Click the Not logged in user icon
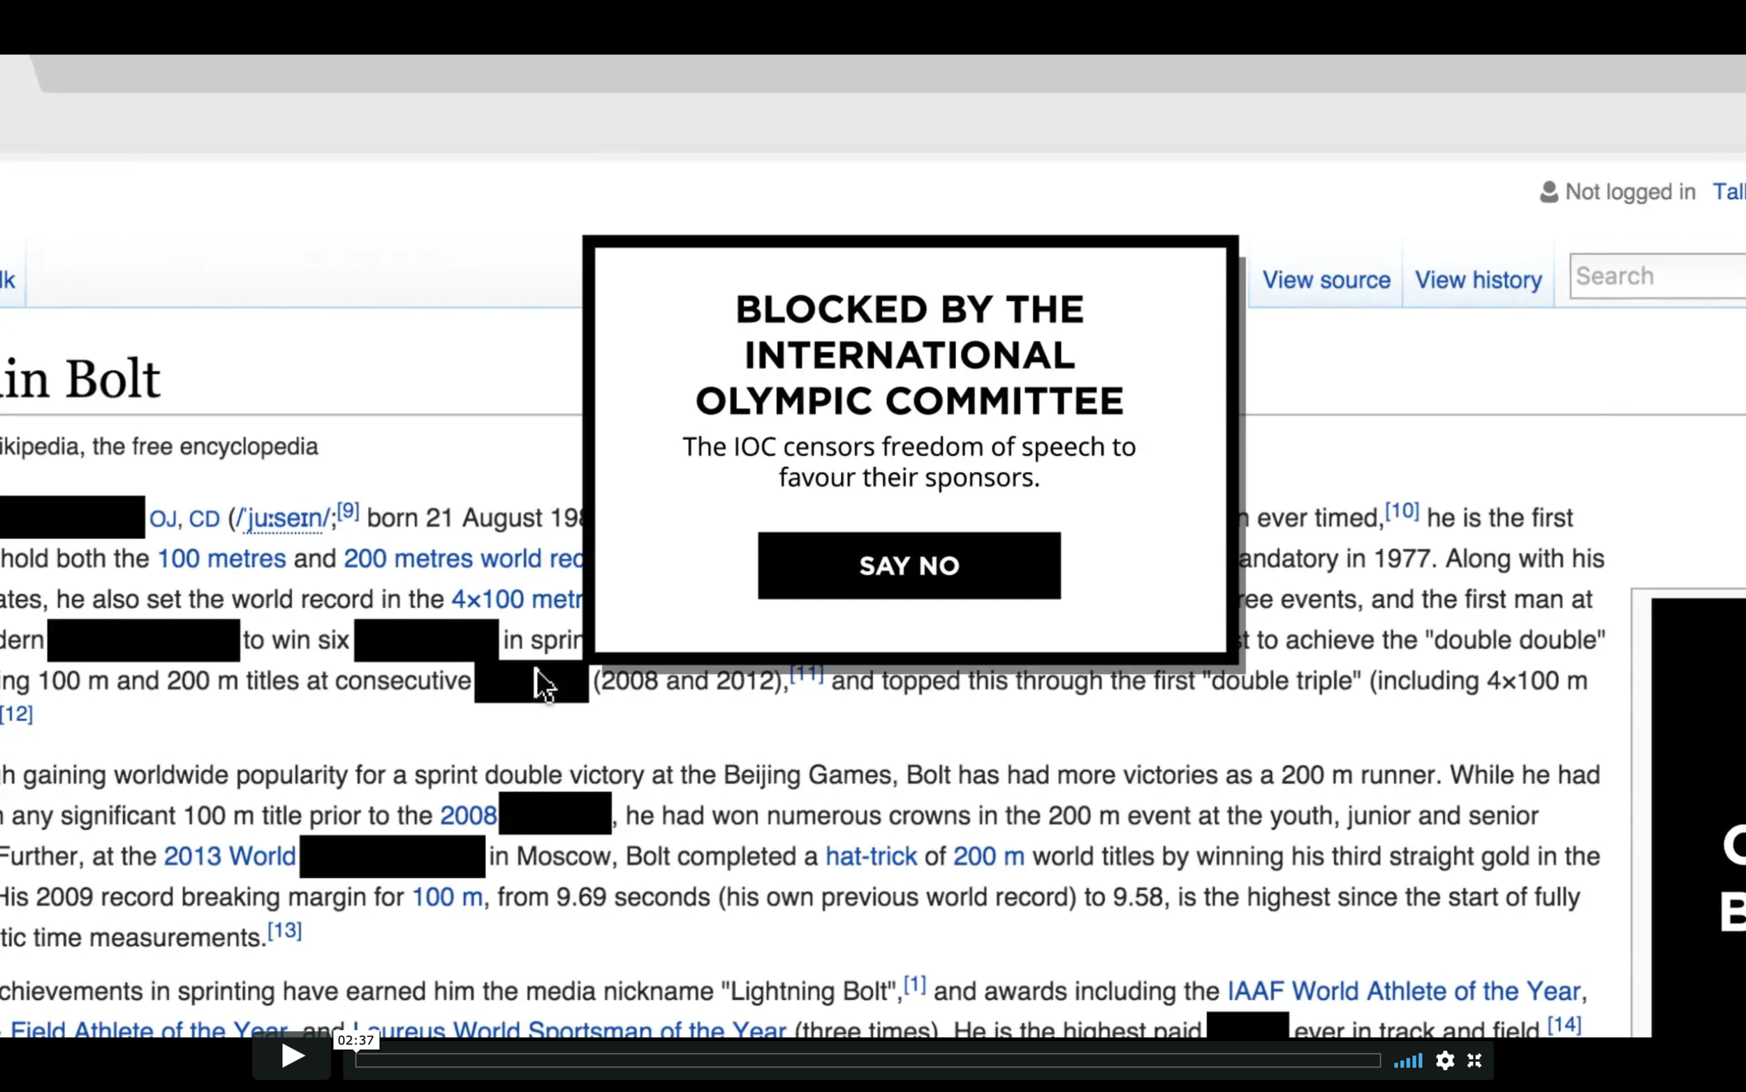This screenshot has width=1746, height=1092. [1548, 192]
